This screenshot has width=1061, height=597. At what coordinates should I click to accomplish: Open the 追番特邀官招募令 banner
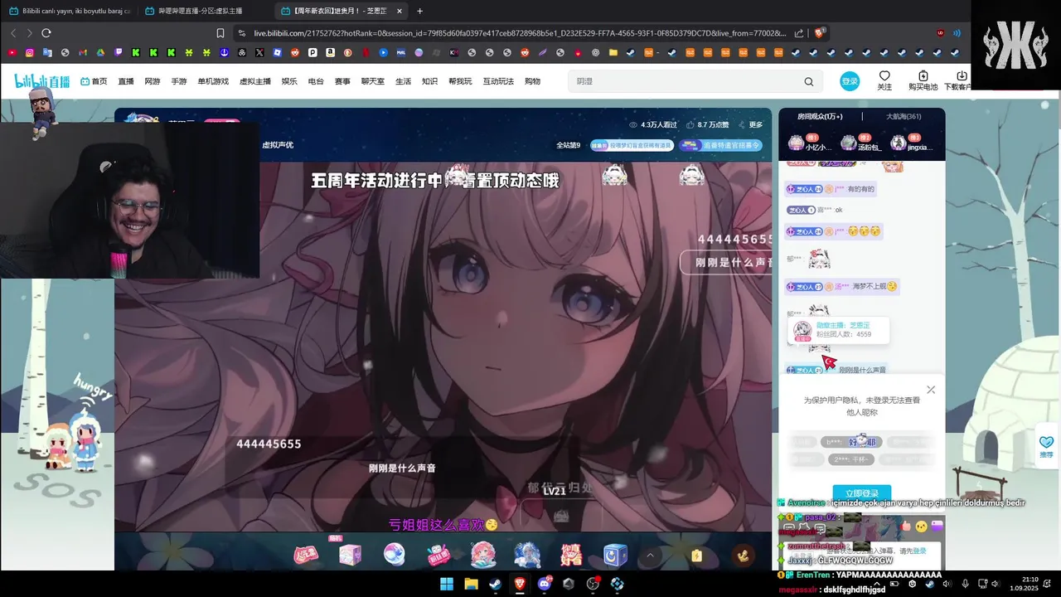point(720,145)
